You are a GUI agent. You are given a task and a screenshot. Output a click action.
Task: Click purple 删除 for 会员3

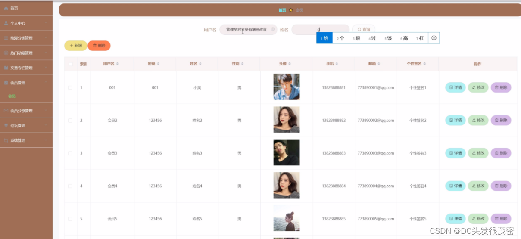501,153
